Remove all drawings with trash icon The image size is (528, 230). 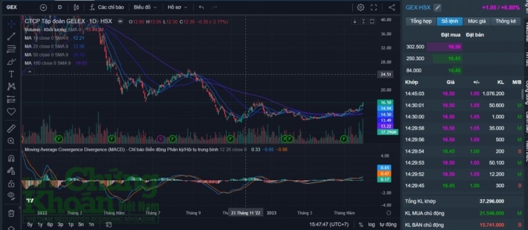pyautogui.click(x=11, y=213)
